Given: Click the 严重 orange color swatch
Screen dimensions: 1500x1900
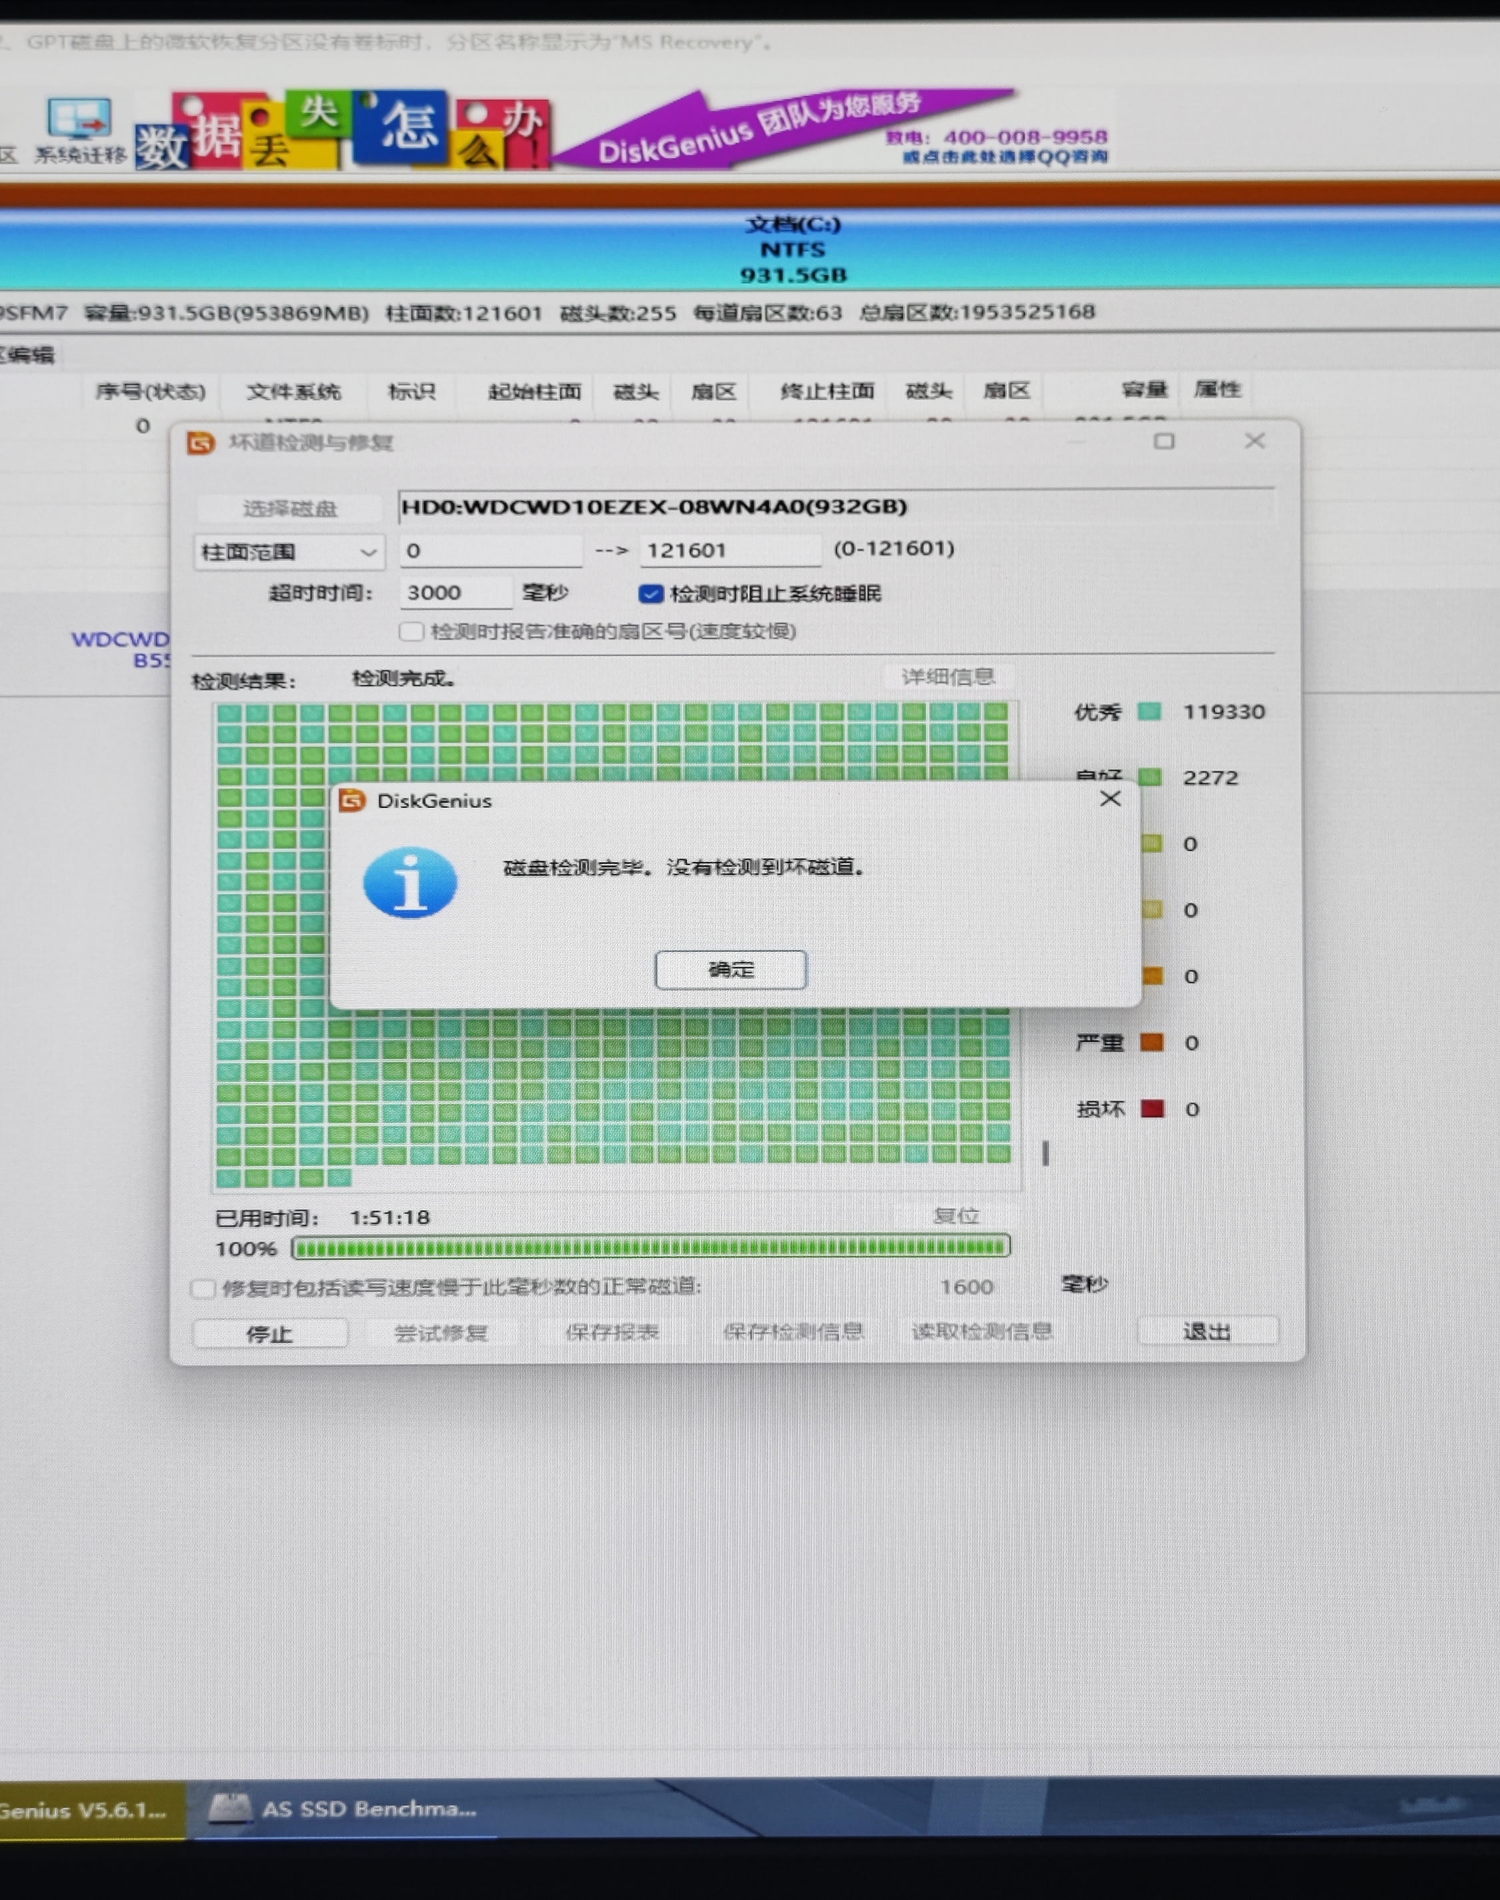Looking at the screenshot, I should (x=1151, y=1042).
